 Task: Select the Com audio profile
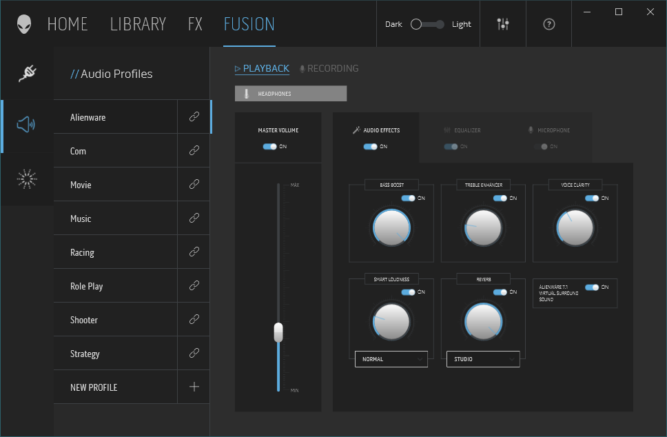(115, 150)
